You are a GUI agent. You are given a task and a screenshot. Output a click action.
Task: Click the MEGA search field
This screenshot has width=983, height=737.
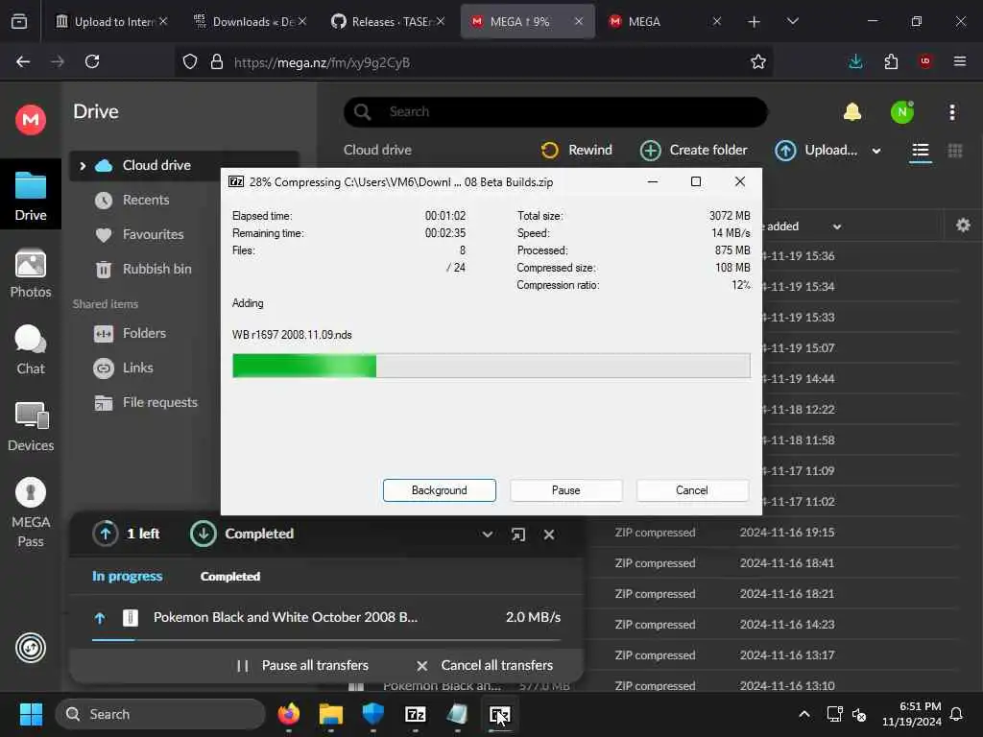556,112
